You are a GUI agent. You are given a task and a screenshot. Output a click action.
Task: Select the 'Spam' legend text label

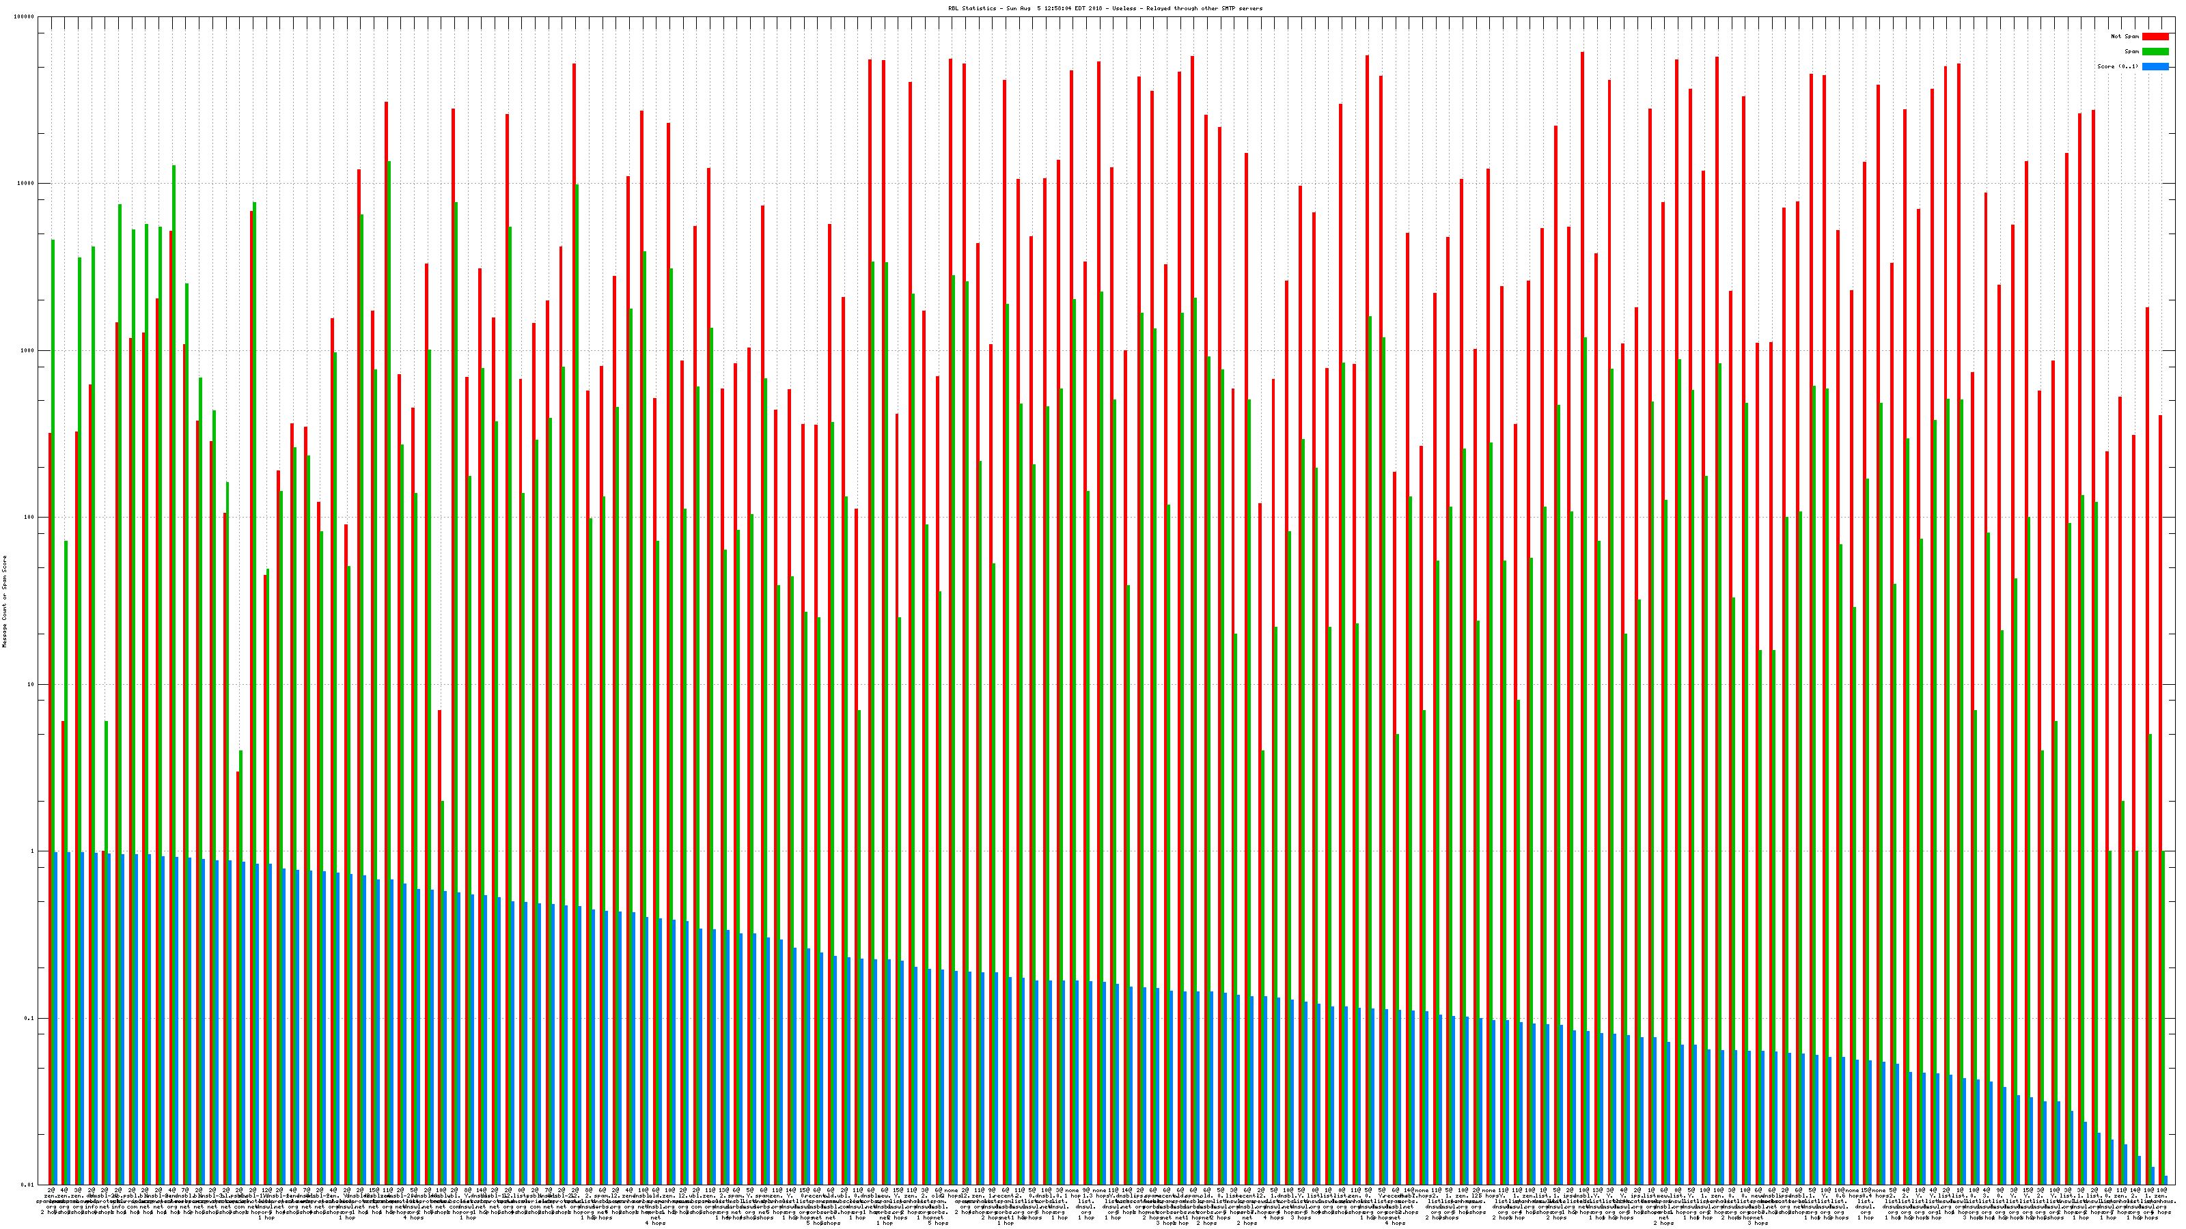click(2131, 52)
